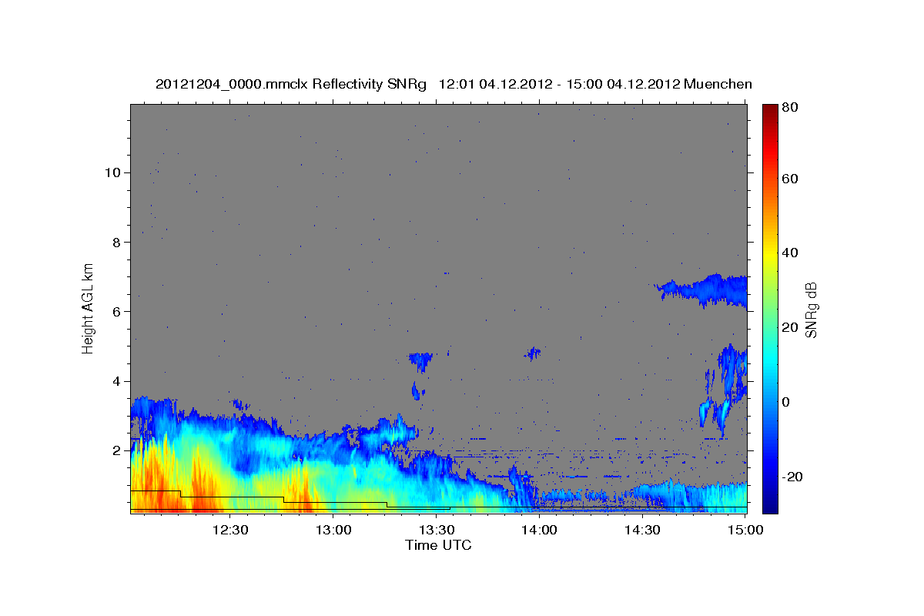Click the 'Time UTC' axis label
This screenshot has height=616, width=924.
point(438,546)
